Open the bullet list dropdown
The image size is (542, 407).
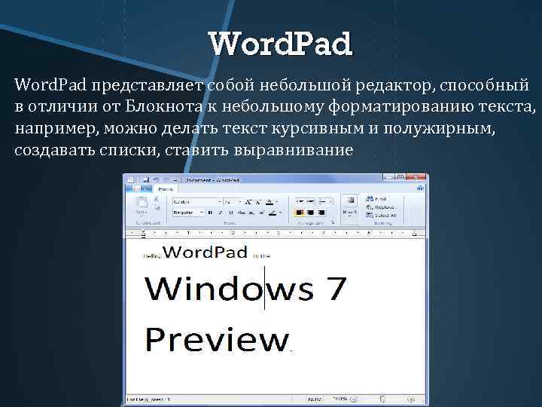click(x=325, y=201)
